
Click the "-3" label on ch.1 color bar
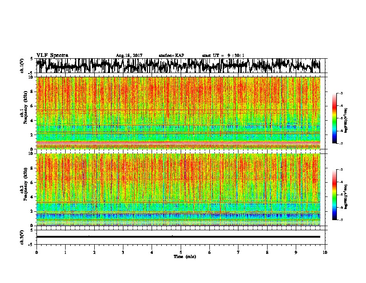(341, 93)
